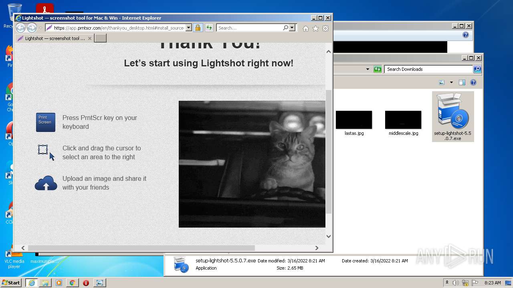This screenshot has height=288, width=513.
Task: Click the vertical scrollbar thumb
Action: click(329, 152)
